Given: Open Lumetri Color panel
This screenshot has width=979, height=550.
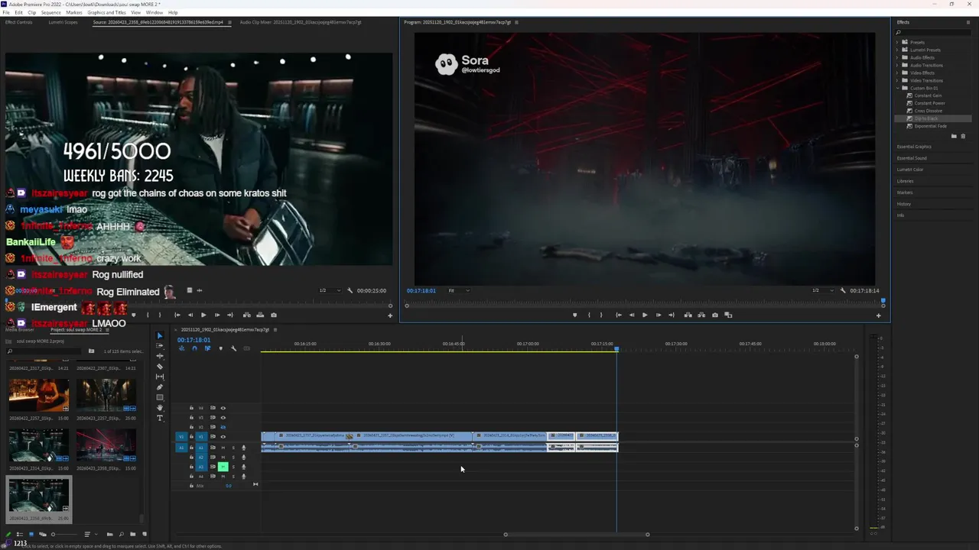Looking at the screenshot, I should point(910,170).
